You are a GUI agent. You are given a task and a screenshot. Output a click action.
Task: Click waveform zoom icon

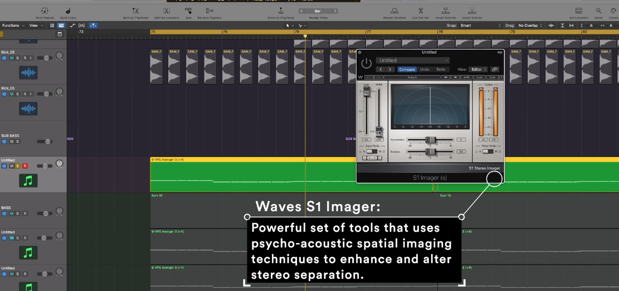pos(551,25)
